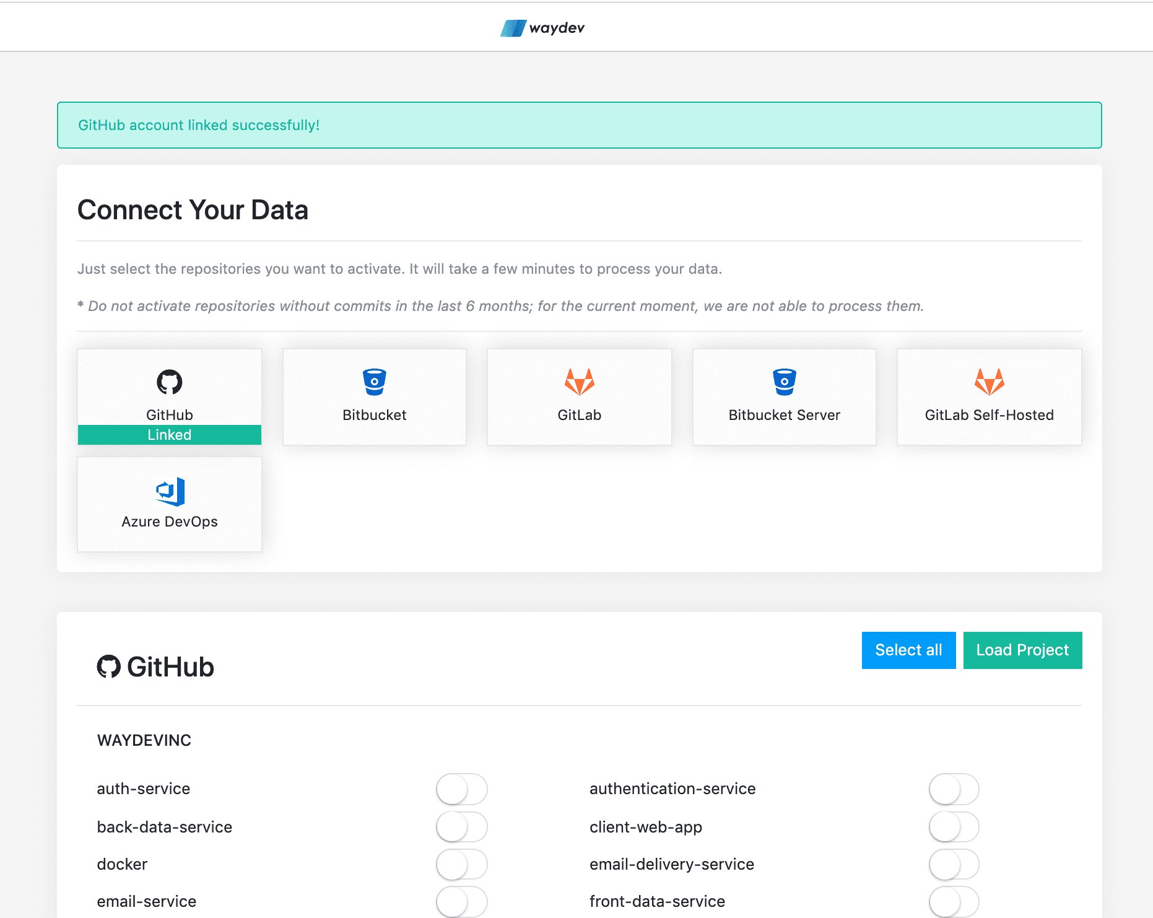Click the authentication-service repository name
This screenshot has height=918, width=1153.
pos(672,789)
